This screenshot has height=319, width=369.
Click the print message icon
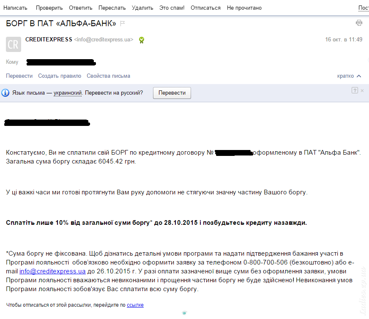[x=359, y=23]
